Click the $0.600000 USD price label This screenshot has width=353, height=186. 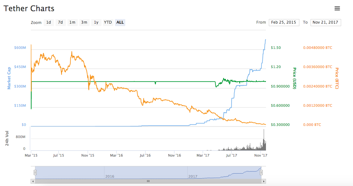tap(280, 105)
